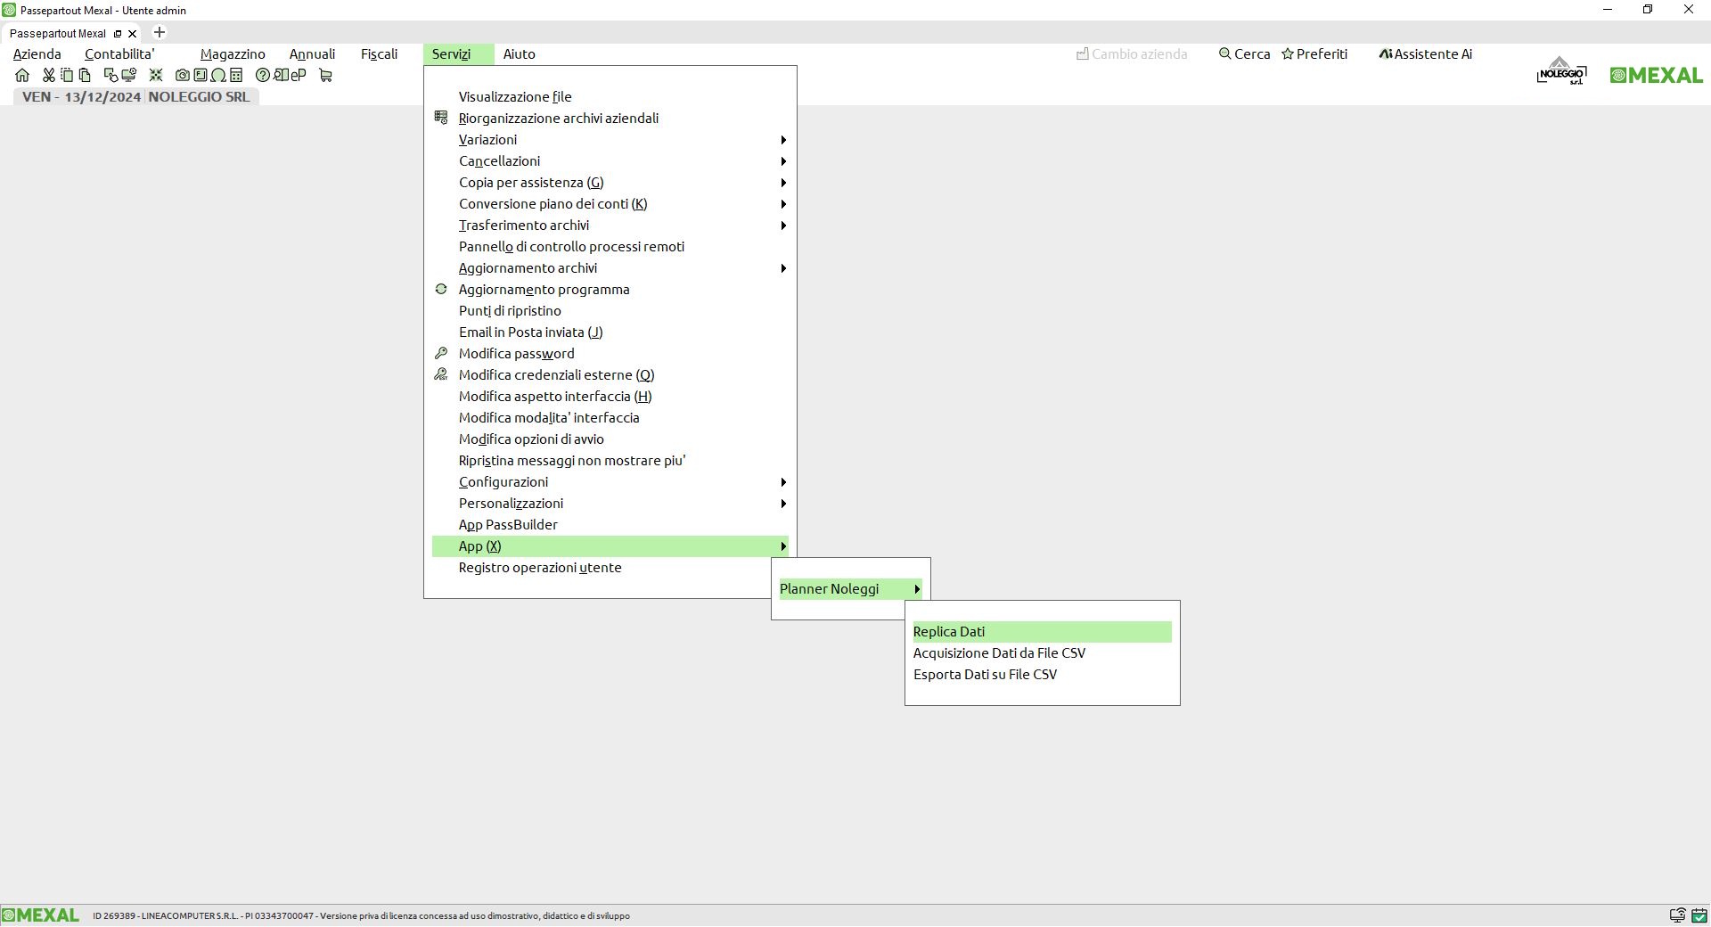This screenshot has width=1711, height=927.
Task: Open the calculator toolbar icon
Action: click(x=236, y=76)
